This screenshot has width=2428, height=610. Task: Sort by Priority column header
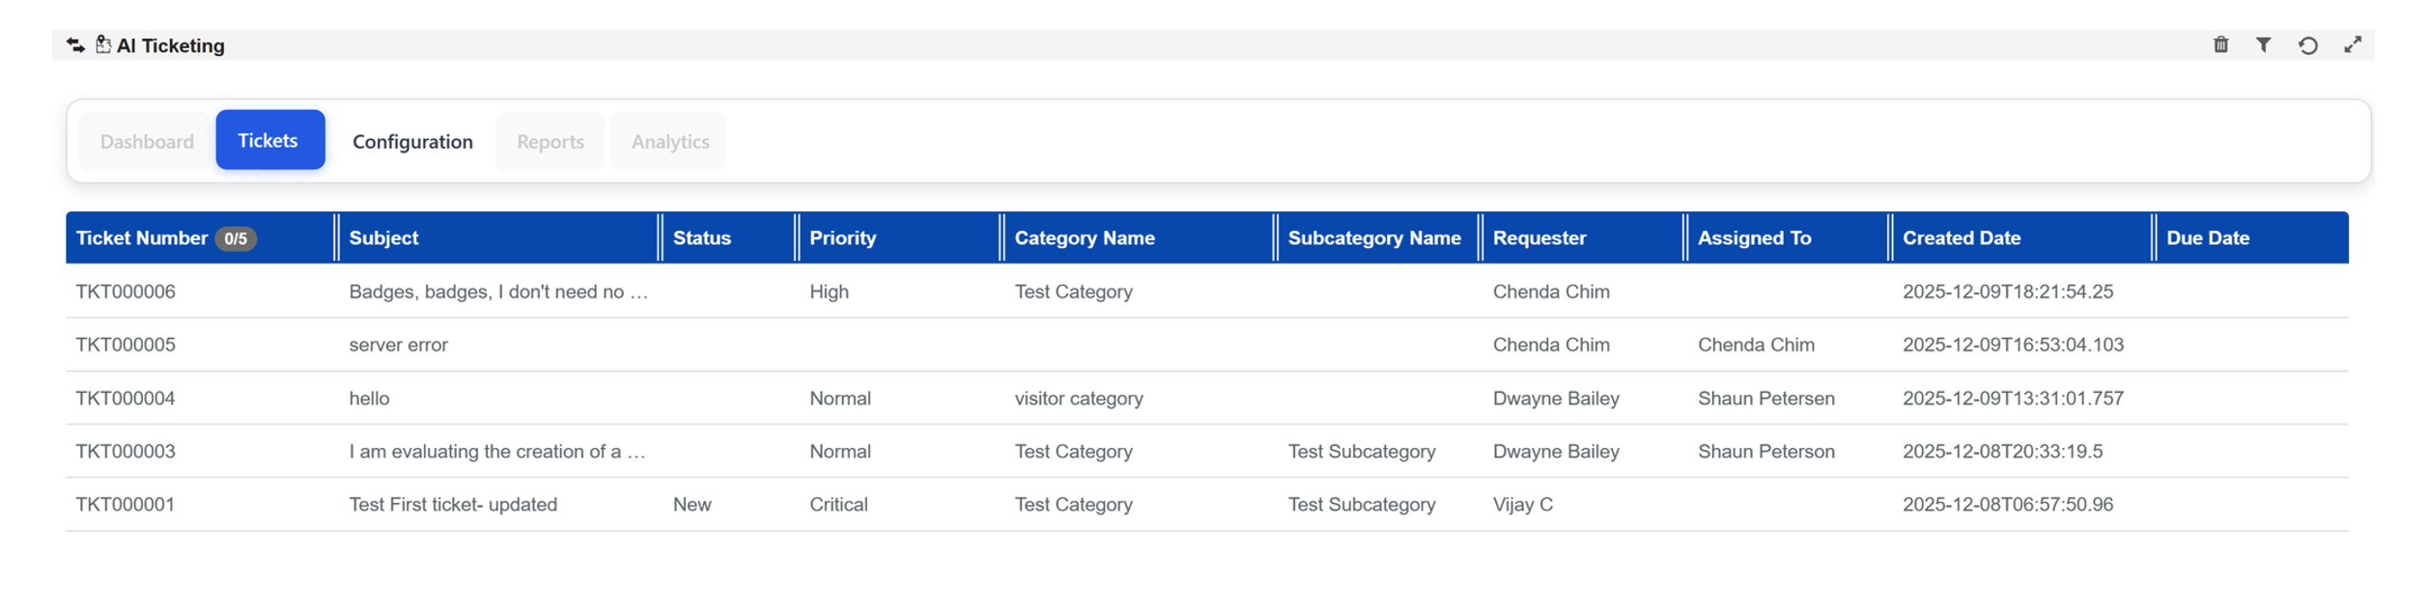pyautogui.click(x=842, y=238)
